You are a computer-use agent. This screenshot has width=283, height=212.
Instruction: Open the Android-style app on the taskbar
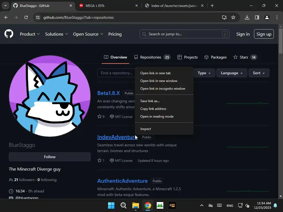160,205
